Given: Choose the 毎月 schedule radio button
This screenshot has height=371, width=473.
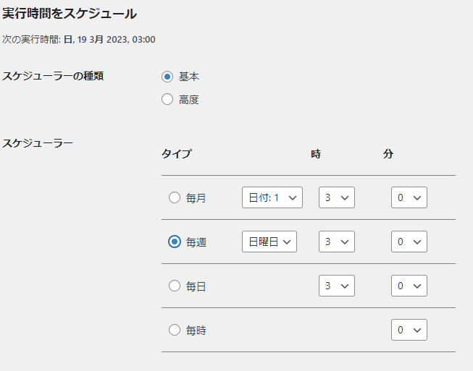Looking at the screenshot, I should (x=175, y=197).
